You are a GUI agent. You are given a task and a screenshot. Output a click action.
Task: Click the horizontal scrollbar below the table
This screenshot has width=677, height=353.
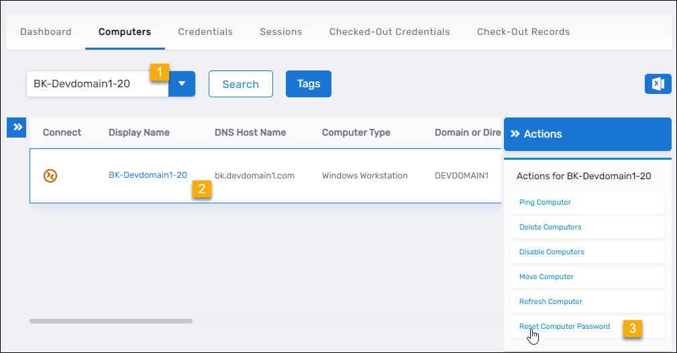coord(111,321)
